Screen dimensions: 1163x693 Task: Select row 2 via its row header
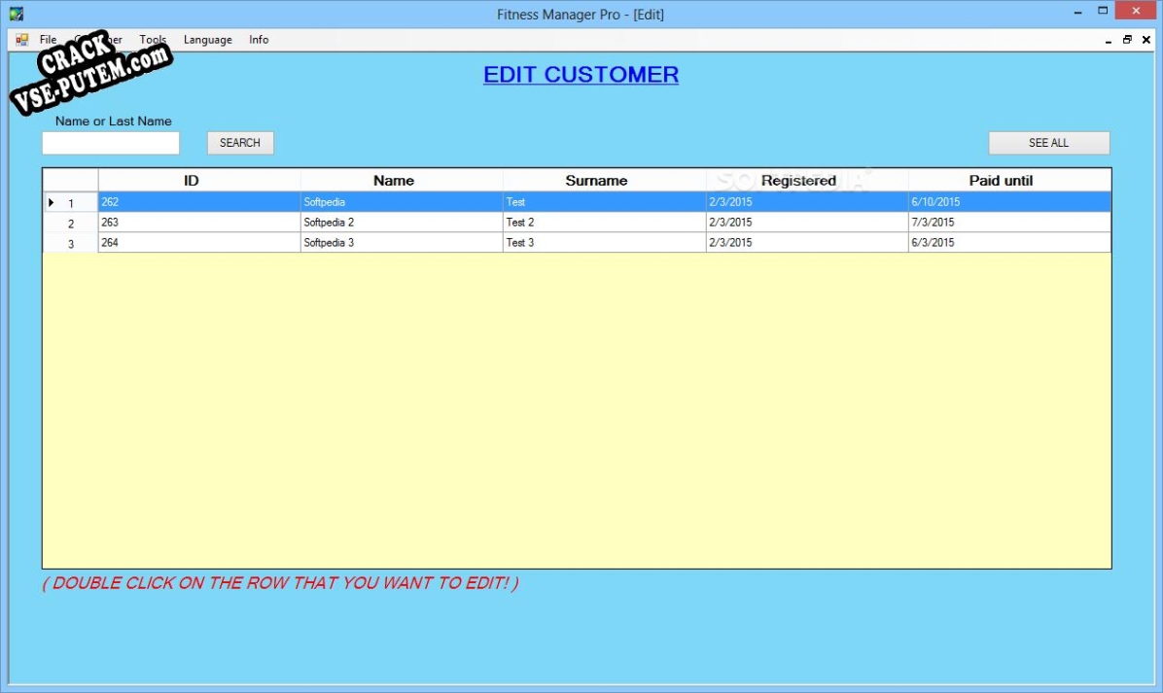pos(70,224)
